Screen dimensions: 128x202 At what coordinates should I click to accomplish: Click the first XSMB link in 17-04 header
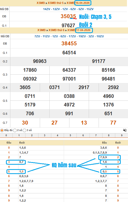(x=41, y=30)
